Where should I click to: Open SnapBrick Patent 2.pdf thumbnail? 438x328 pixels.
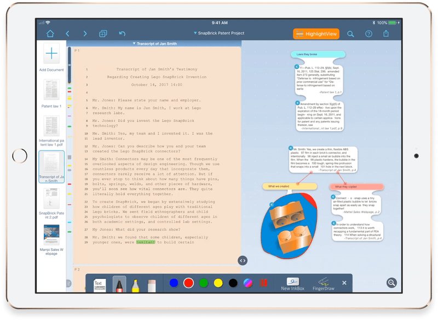(51, 198)
